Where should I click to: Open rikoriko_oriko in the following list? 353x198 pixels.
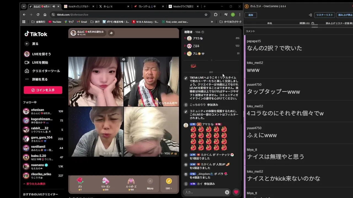(43, 175)
